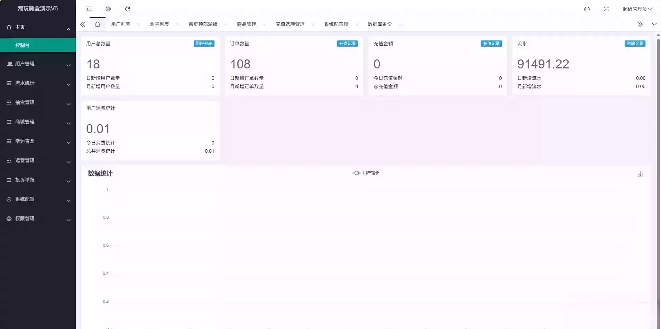Download the 数据统计 chart image
661x329 pixels.
(x=641, y=174)
